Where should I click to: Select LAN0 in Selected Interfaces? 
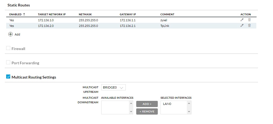[x=167, y=104]
